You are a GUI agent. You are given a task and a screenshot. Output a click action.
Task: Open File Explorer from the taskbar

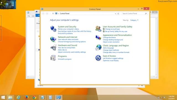10,97
